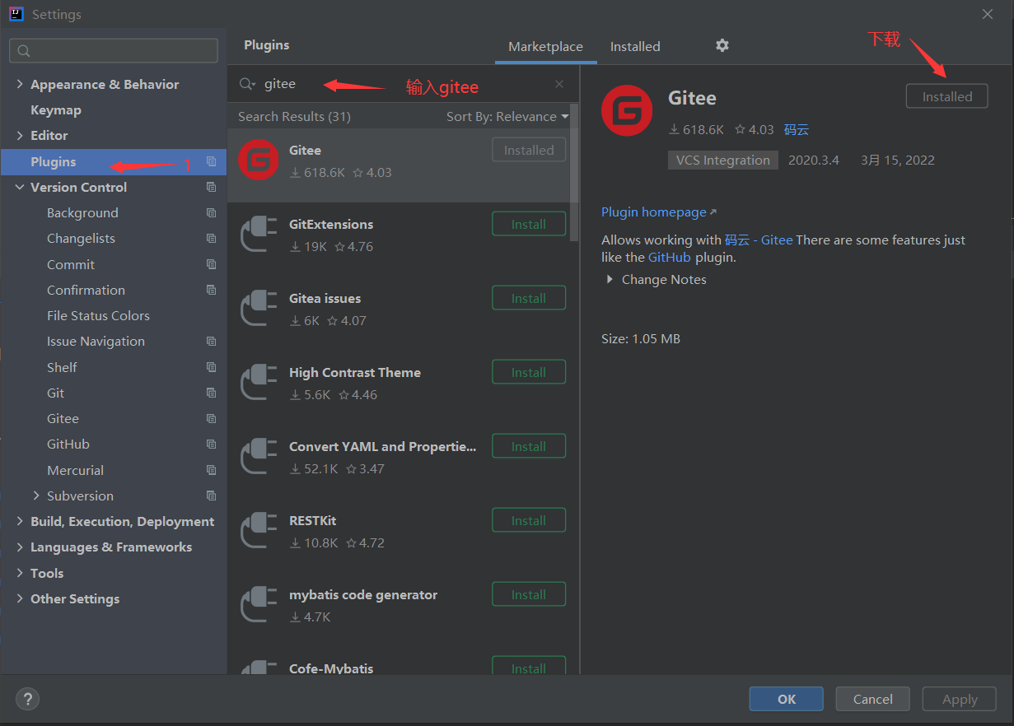
Task: Click the Gitee plugin logo in the results list
Action: (x=259, y=161)
